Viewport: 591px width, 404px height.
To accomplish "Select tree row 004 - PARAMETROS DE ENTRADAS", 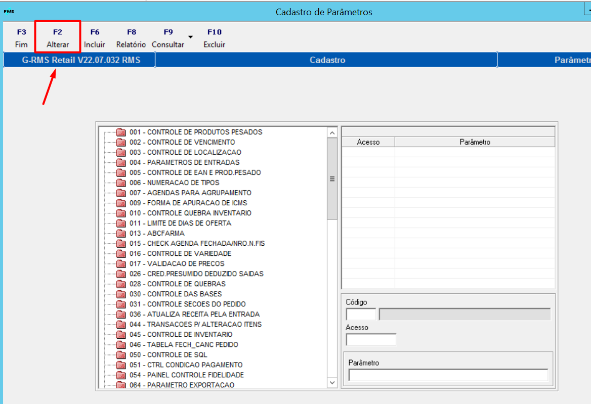I will (185, 163).
